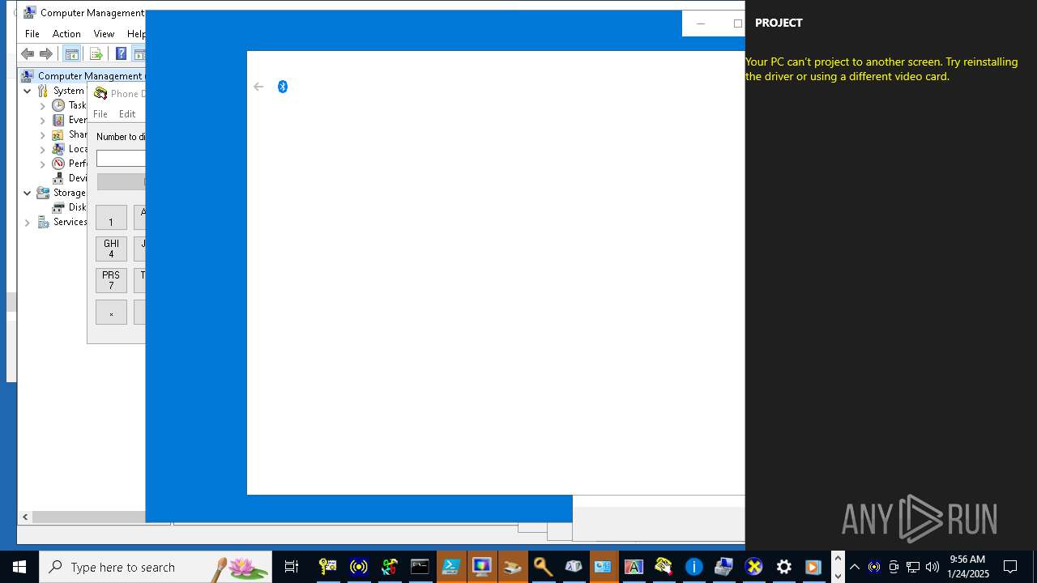1037x583 pixels.
Task: Expand the Local Users and Groups node
Action: 43,149
